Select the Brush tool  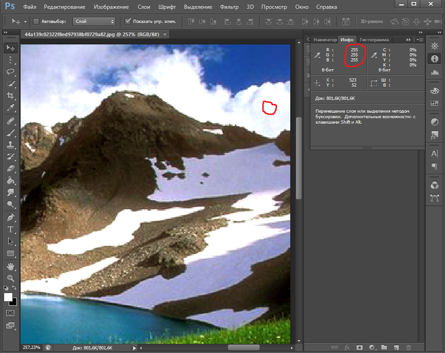click(x=10, y=132)
